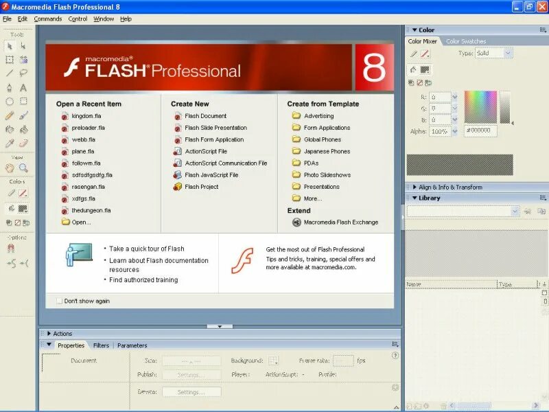This screenshot has height=412, width=549.
Task: Select the Ink Bottle tool
Action: pyautogui.click(x=10, y=130)
